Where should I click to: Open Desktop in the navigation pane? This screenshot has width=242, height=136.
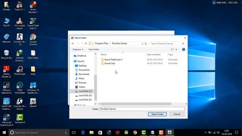(x=82, y=66)
